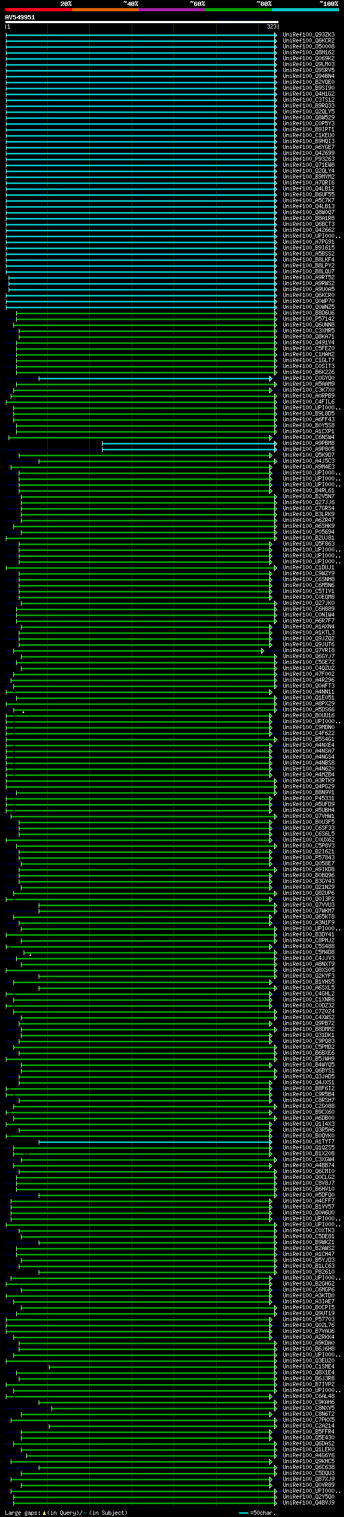Image resolution: width=344 pixels, height=1517 pixels.
Task: Click the label UniRef100_Q8W529
Action: pyautogui.click(x=309, y=118)
